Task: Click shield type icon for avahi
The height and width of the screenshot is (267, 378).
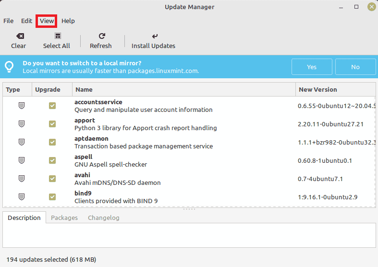Action: tap(22, 179)
